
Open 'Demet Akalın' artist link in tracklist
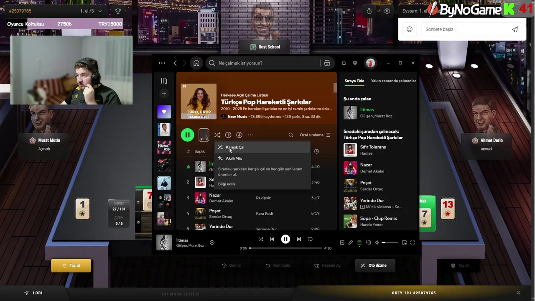point(221,201)
